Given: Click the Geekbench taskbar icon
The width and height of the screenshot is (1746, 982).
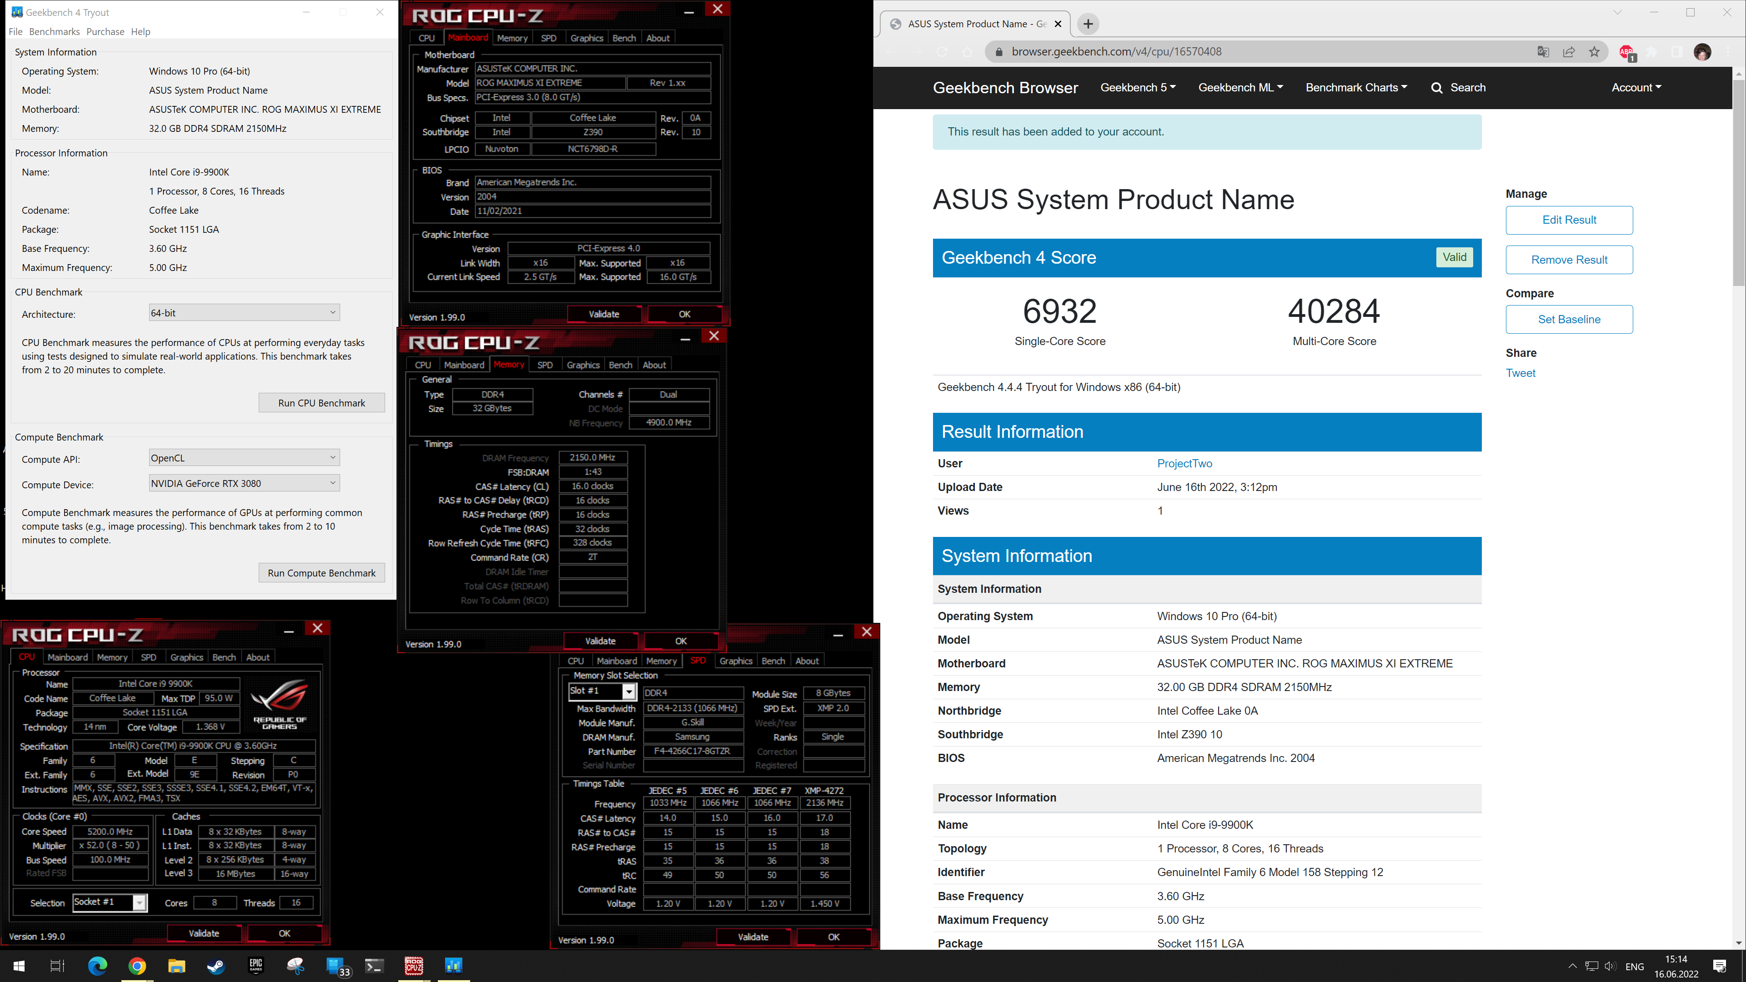Looking at the screenshot, I should [x=453, y=966].
